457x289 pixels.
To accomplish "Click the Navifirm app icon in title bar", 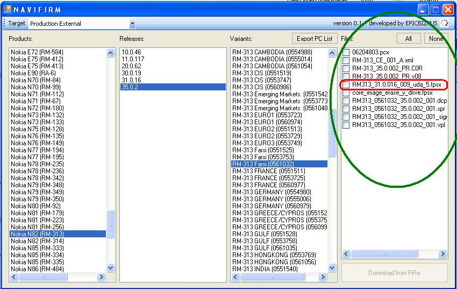I will pos(8,9).
